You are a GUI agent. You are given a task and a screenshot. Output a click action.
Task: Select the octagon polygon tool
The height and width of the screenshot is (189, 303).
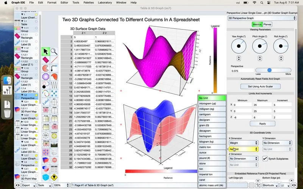45,77
